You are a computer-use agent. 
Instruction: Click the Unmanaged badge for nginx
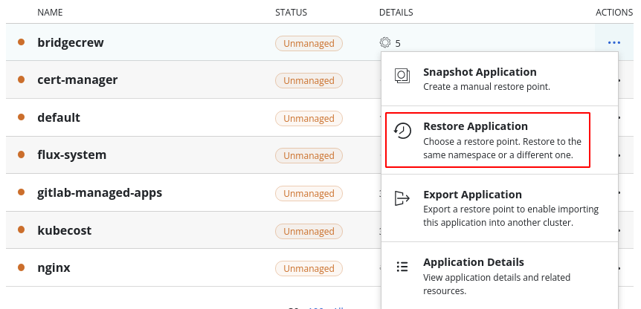click(x=309, y=269)
